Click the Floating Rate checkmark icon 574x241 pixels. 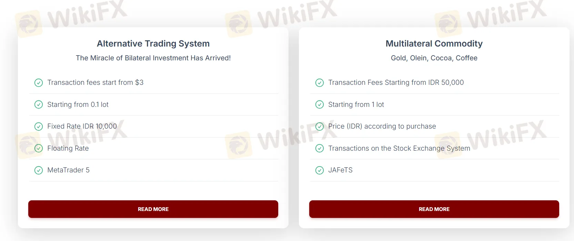click(39, 148)
